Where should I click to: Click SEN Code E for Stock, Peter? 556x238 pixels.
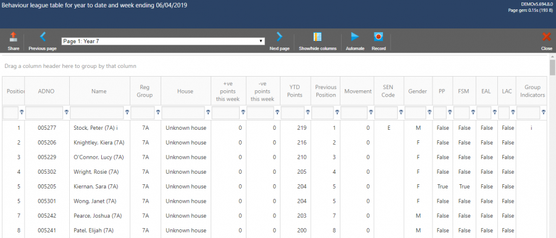point(389,128)
